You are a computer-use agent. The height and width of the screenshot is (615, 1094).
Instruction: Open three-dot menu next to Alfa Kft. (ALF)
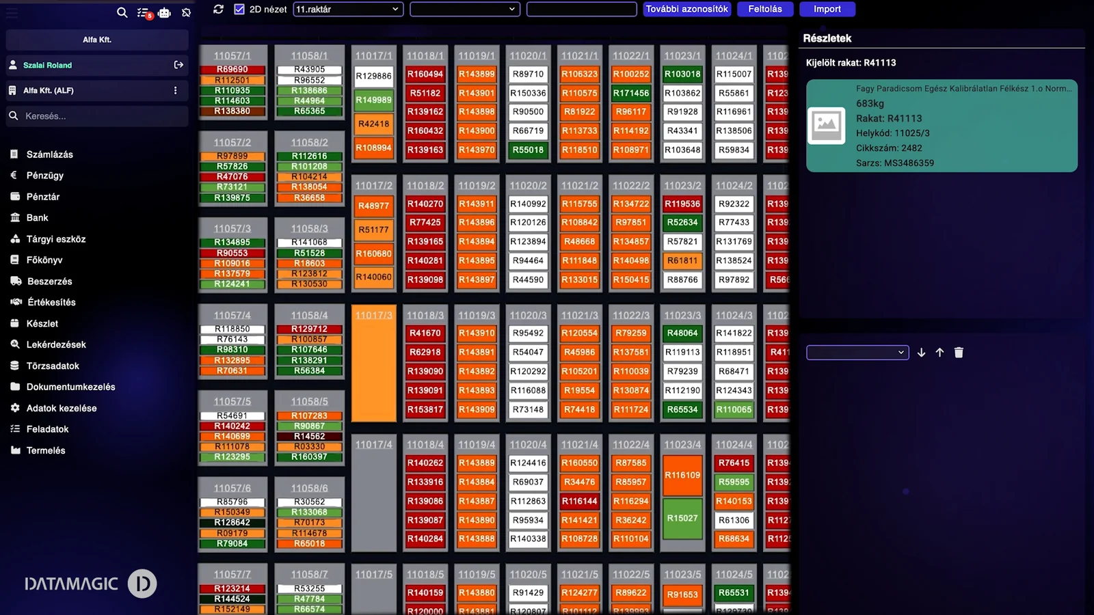pyautogui.click(x=176, y=90)
